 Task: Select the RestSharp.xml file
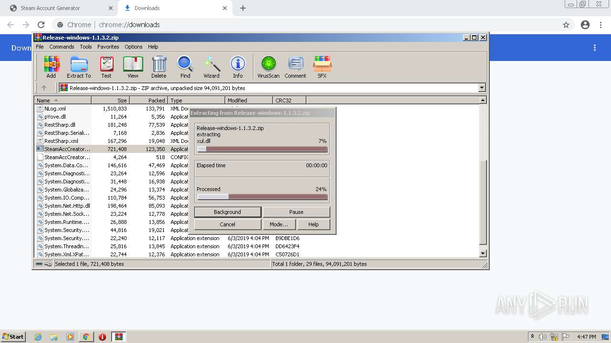(61, 141)
